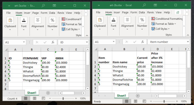Zoom in with plus in art-2a
Image resolution: width=194 pixels, height=105 pixels.
(76, 98)
